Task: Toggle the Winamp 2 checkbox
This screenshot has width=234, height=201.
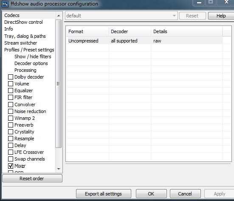Action: (x=11, y=118)
